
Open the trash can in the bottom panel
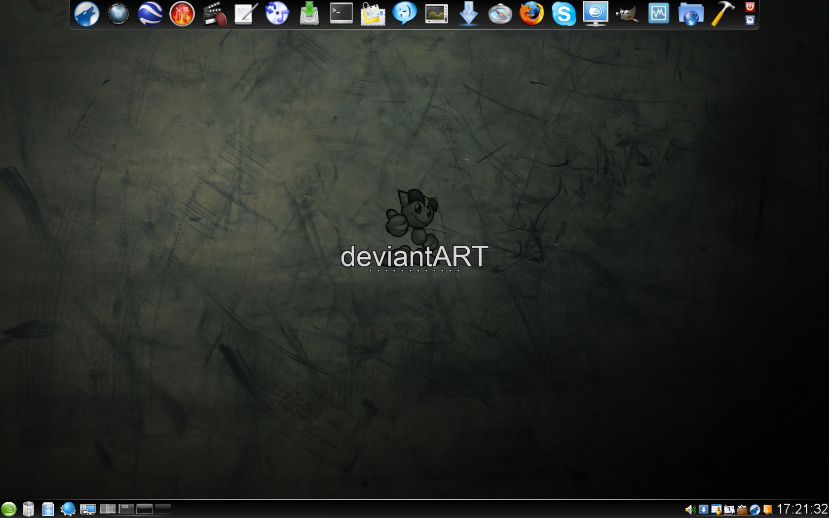click(x=29, y=509)
